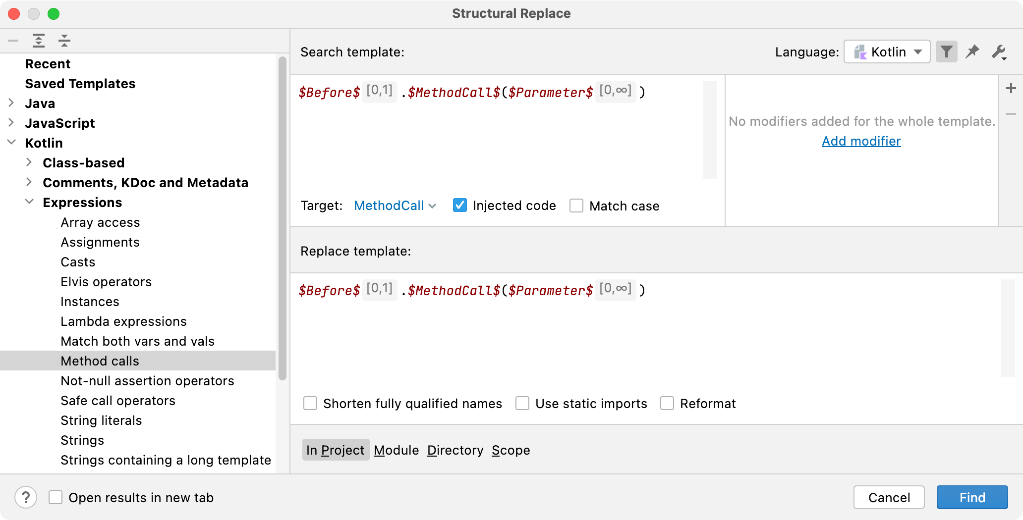
Task: Add a modifier using the plus icon
Action: pos(1011,88)
